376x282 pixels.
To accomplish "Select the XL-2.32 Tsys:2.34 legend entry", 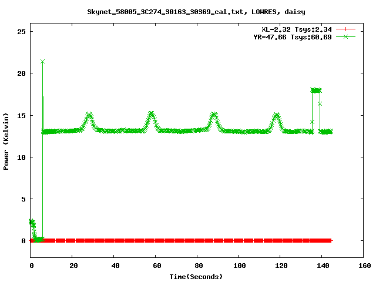I will pos(297,29).
